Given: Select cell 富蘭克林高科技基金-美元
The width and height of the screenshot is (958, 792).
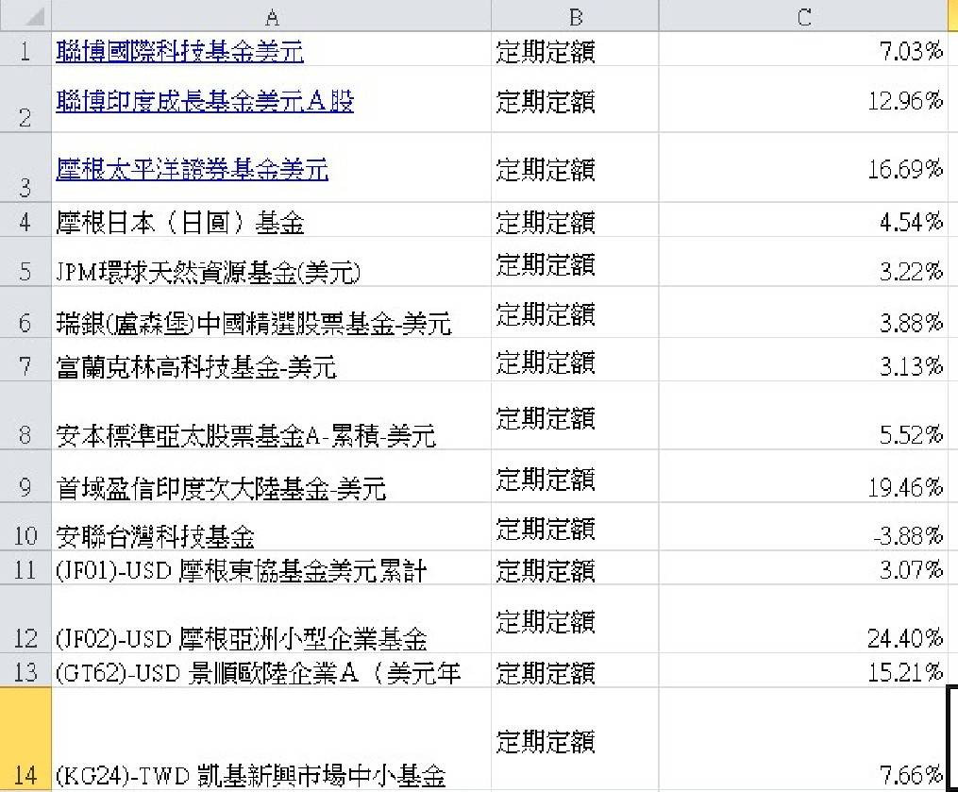Looking at the screenshot, I should pyautogui.click(x=271, y=360).
